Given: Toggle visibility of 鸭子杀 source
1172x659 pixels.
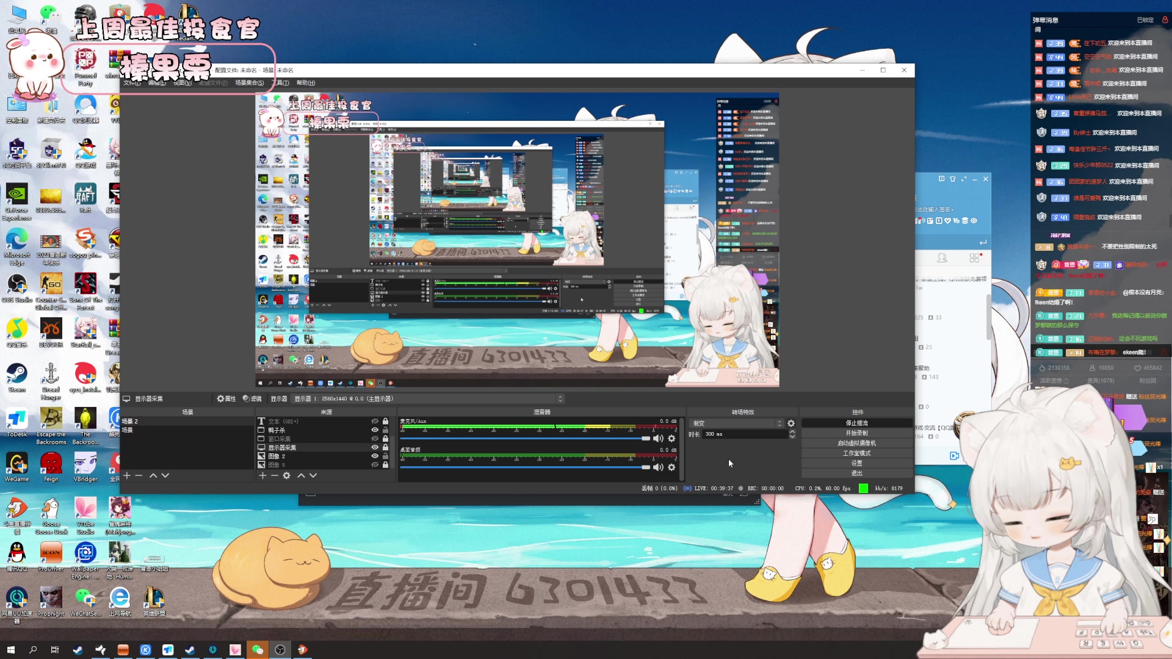Looking at the screenshot, I should (375, 430).
